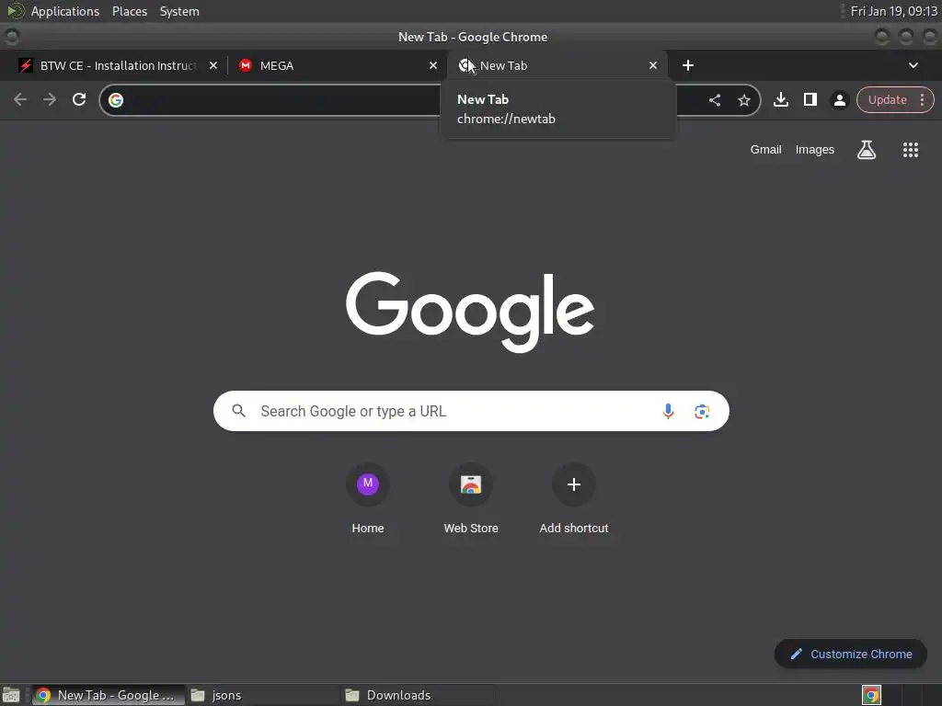The width and height of the screenshot is (942, 706).
Task: Go back with the back arrow
Action: point(20,99)
